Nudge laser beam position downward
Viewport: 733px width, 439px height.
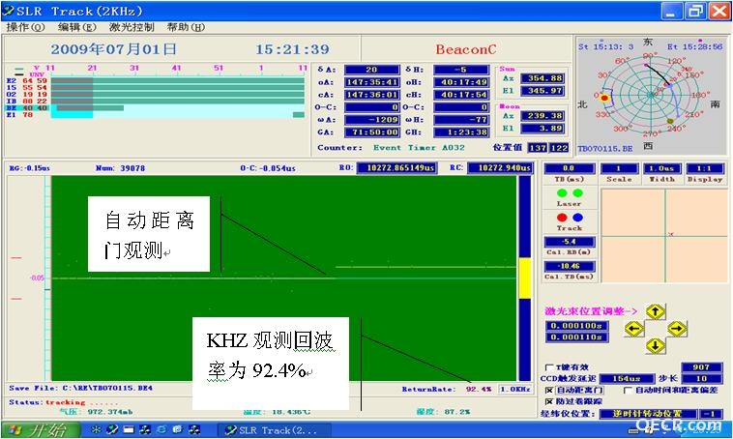point(656,346)
